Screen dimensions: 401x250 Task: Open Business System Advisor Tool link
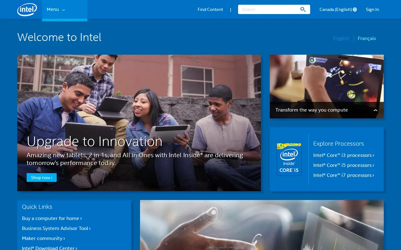coord(56,228)
